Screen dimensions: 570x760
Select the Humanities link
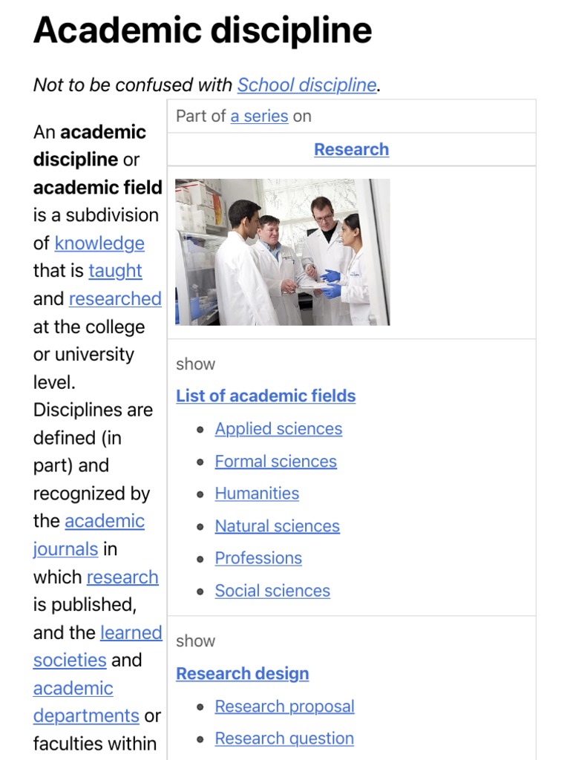tap(257, 494)
